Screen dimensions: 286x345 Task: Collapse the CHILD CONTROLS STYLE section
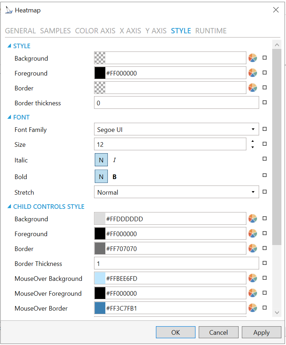[9, 206]
